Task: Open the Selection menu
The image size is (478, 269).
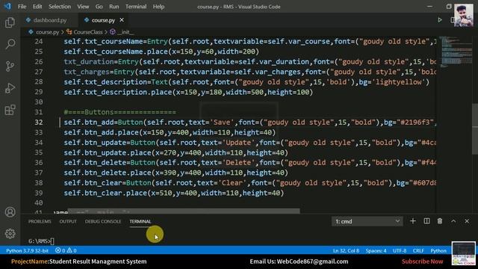Action: (60, 7)
